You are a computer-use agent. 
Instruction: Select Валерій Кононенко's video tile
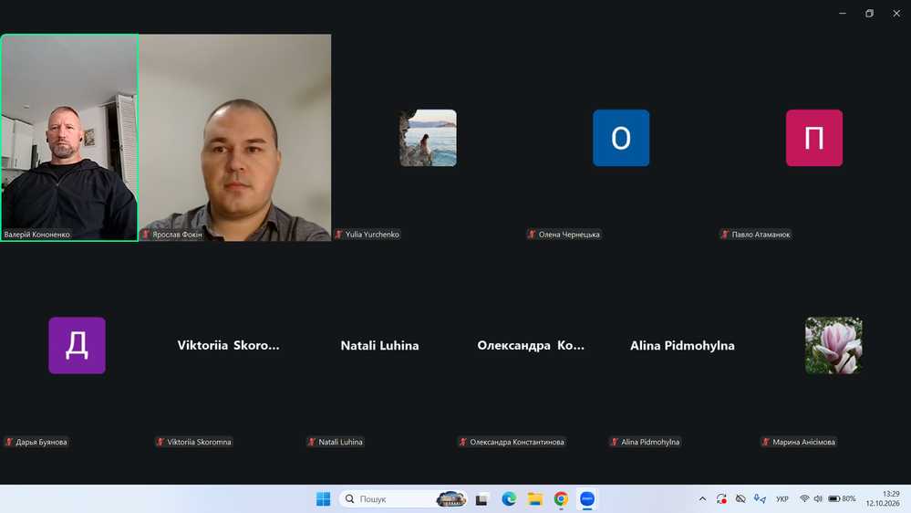click(x=69, y=137)
